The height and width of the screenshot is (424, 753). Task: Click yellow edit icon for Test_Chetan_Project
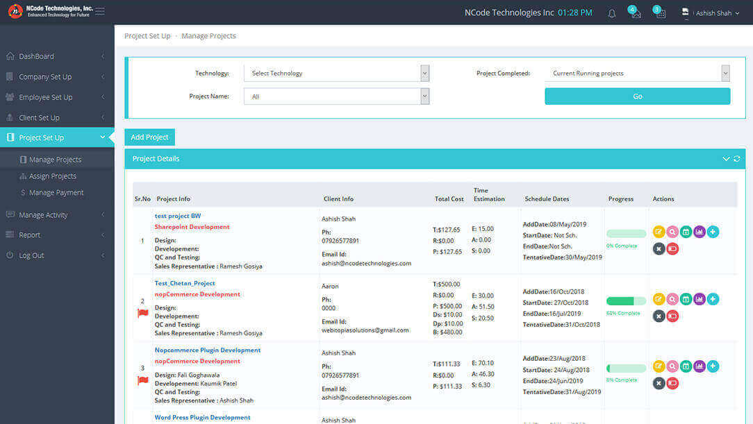point(659,299)
